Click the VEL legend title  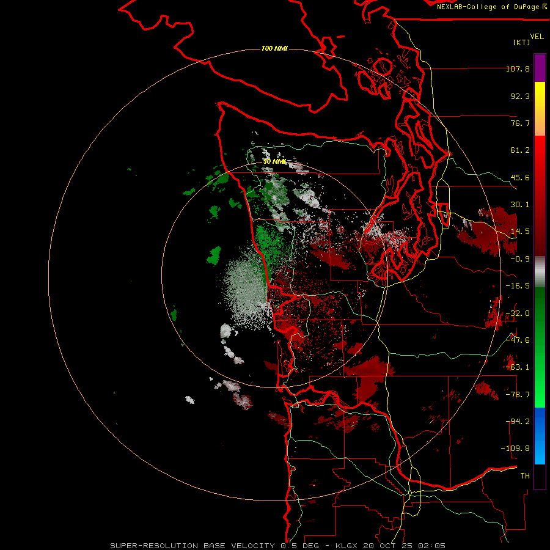pyautogui.click(x=537, y=36)
